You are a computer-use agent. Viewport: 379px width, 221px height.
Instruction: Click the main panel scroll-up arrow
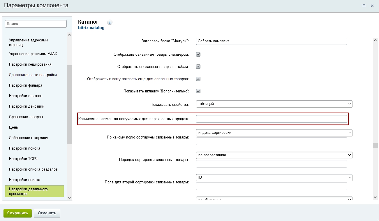(x=375, y=40)
